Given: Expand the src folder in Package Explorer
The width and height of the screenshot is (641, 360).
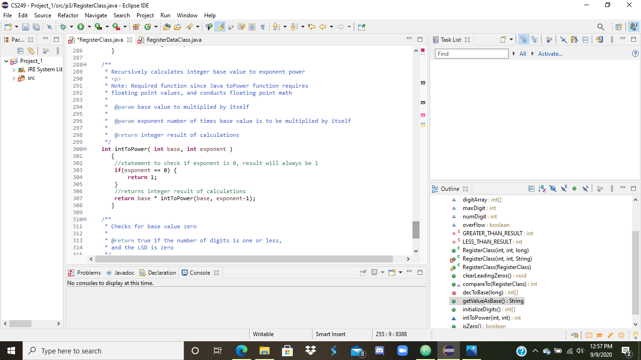Looking at the screenshot, I should click(x=14, y=78).
